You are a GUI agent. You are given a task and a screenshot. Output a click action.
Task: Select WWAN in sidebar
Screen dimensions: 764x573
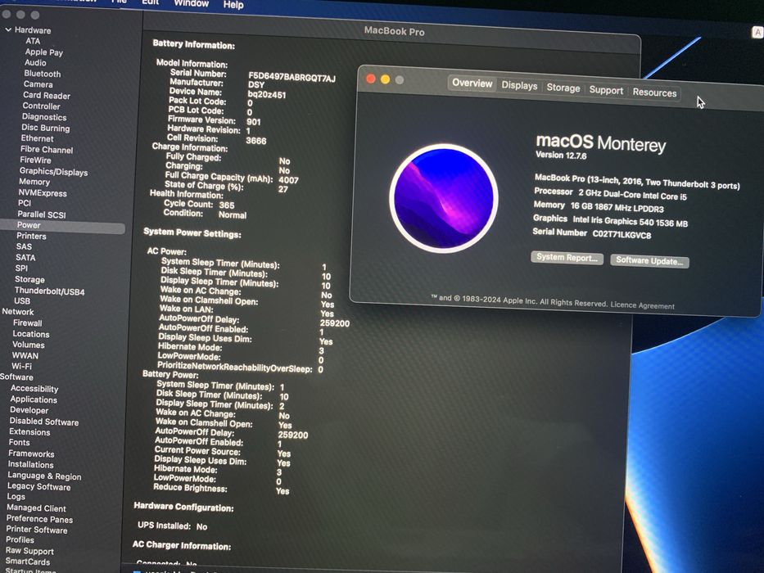click(x=25, y=356)
